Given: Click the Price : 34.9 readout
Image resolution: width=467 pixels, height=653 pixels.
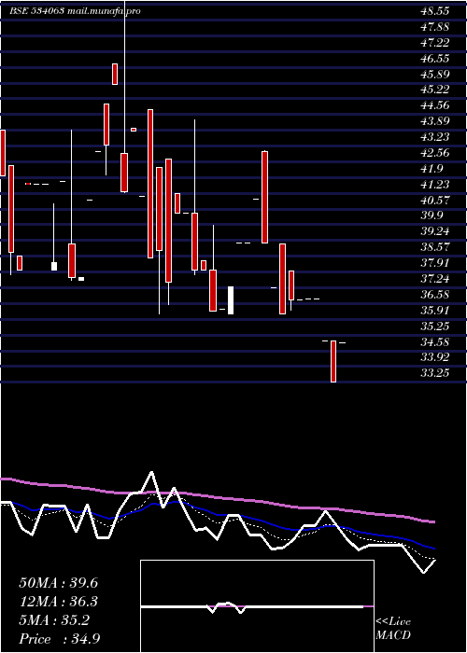Looking at the screenshot, I should (59, 639).
